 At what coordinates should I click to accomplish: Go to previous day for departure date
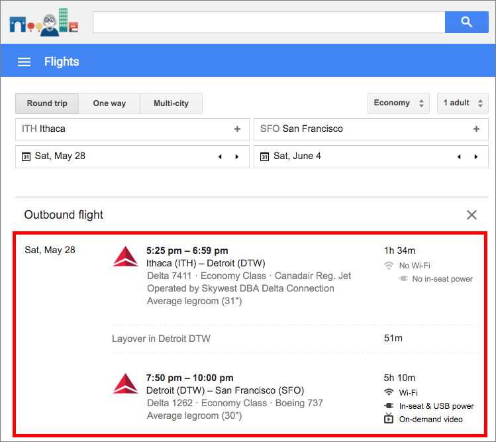tap(220, 156)
